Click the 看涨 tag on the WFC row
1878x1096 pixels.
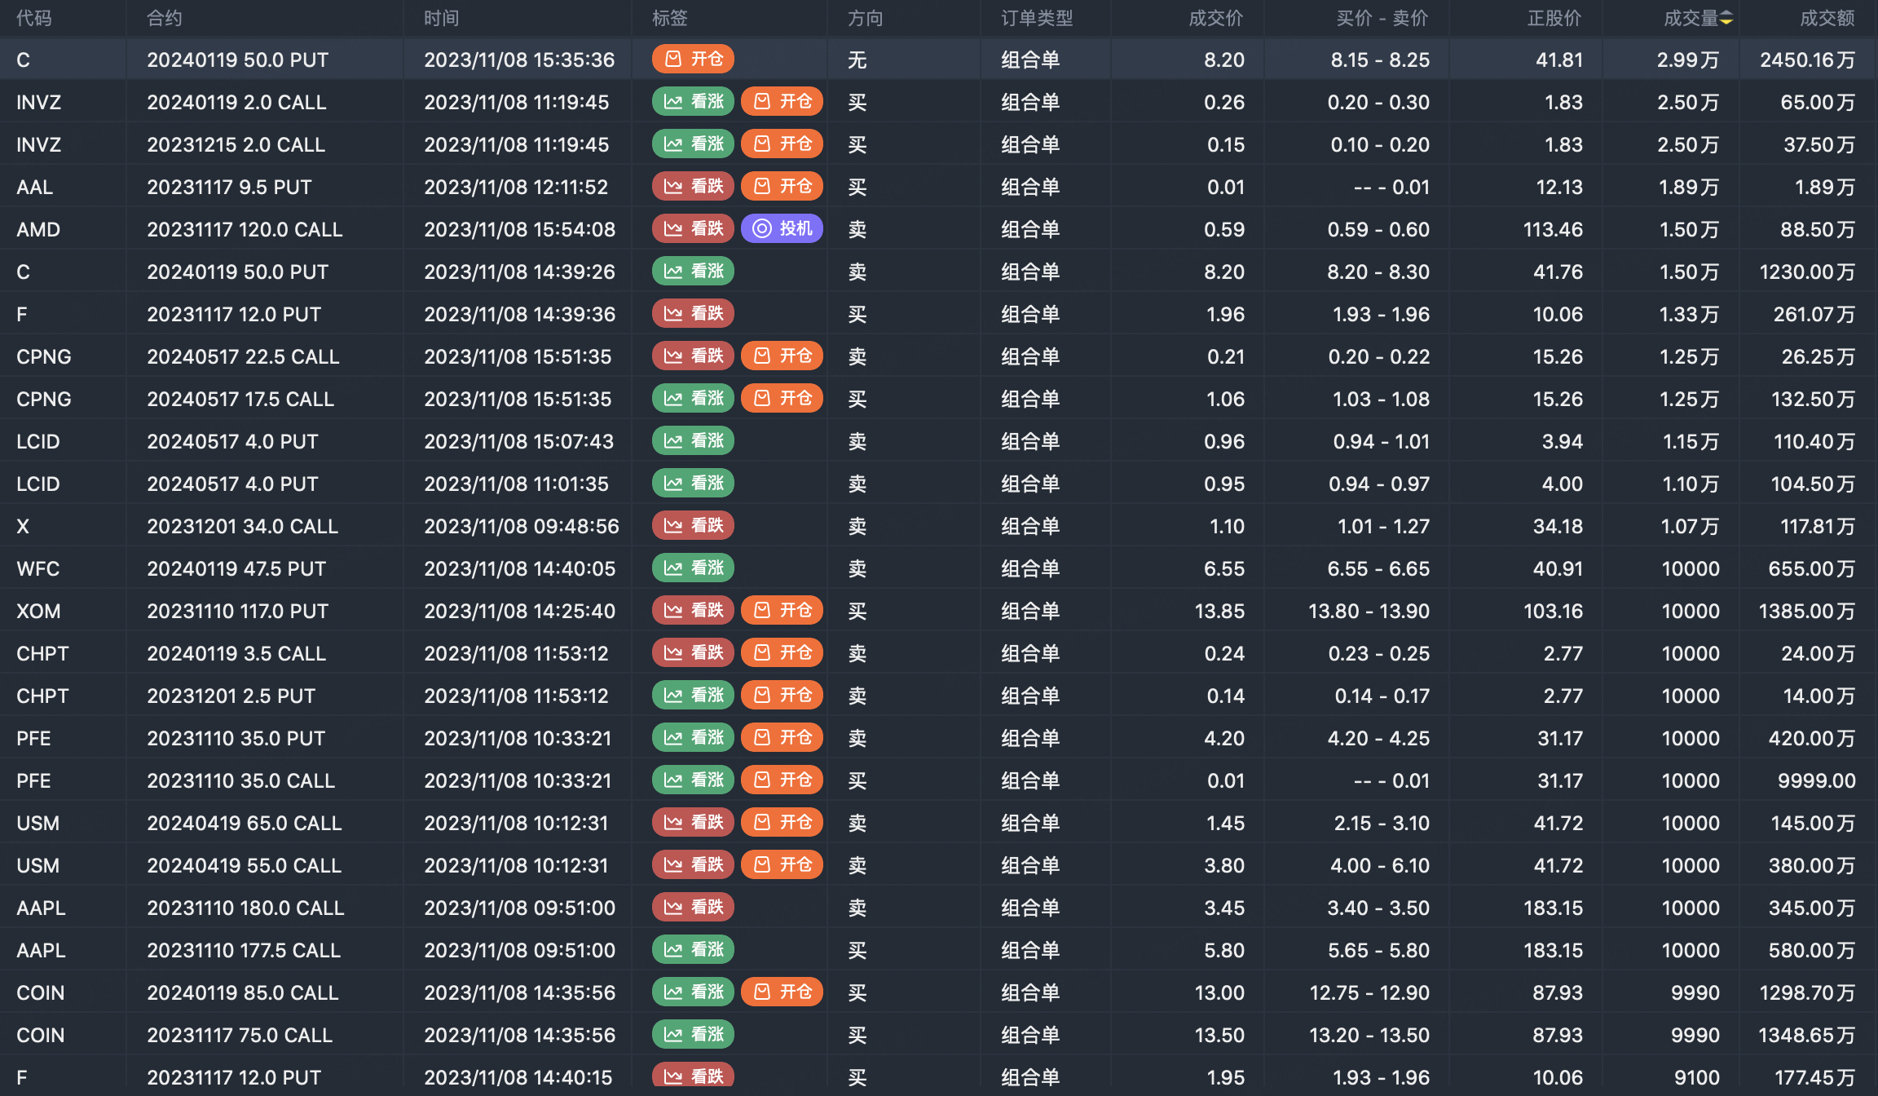693,568
